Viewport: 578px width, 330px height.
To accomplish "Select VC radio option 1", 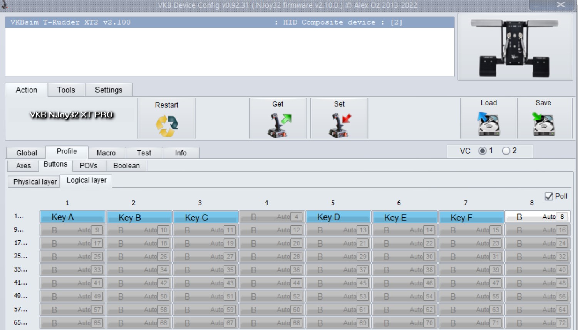I will pyautogui.click(x=482, y=151).
